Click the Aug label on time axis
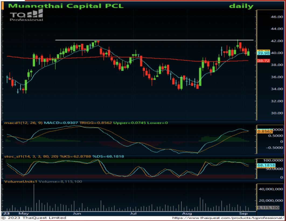Viewport: 286px width, 221px height. pyautogui.click(x=187, y=213)
